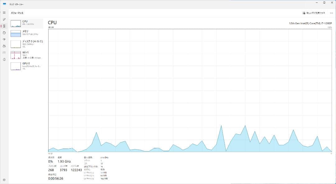Expand the hamburger navigation menu
This screenshot has width=336, height=184.
tap(4, 13)
